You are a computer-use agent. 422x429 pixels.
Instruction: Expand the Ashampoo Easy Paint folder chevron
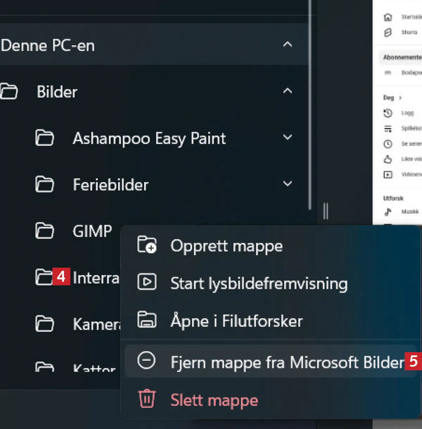[x=288, y=137]
